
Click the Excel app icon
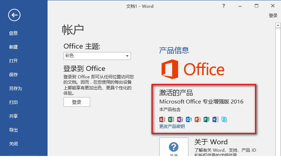tap(171, 119)
